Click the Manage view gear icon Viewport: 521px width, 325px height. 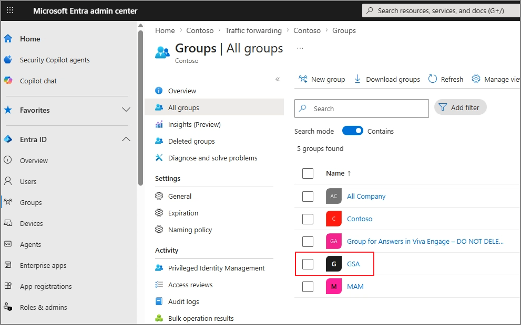(476, 79)
